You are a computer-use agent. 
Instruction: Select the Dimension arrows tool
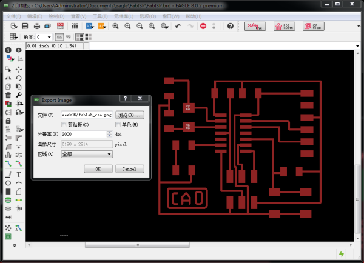pos(8,217)
